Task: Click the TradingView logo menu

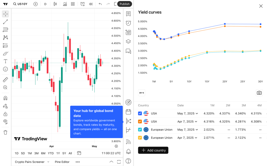Action: click(x=5, y=4)
